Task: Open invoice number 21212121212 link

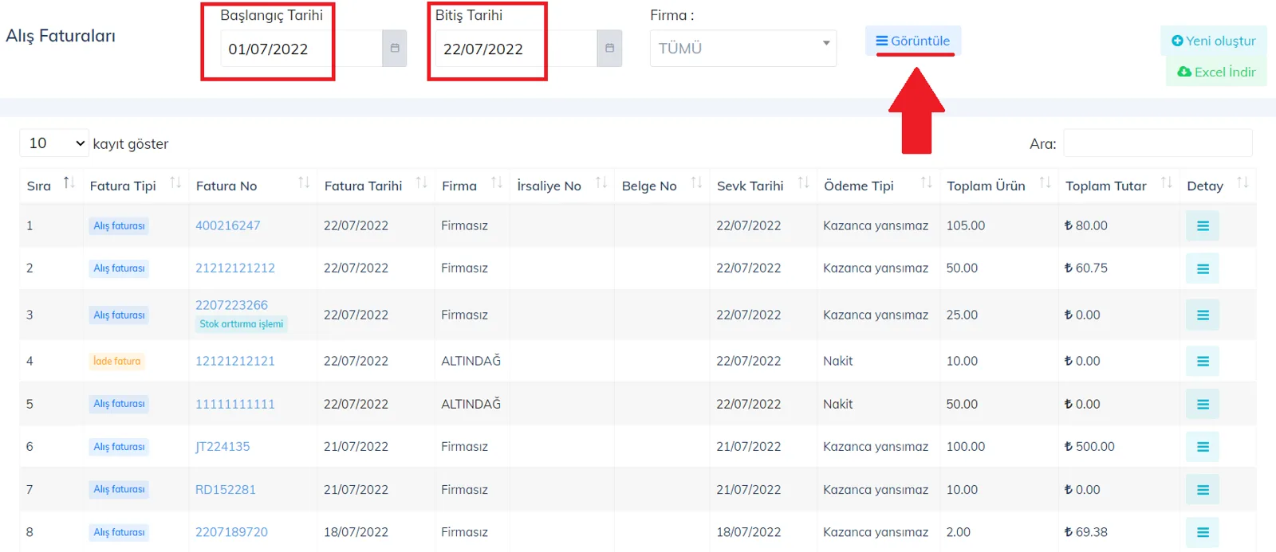Action: coord(235,268)
